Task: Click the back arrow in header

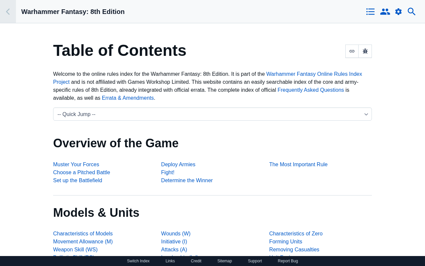Action: [8, 12]
